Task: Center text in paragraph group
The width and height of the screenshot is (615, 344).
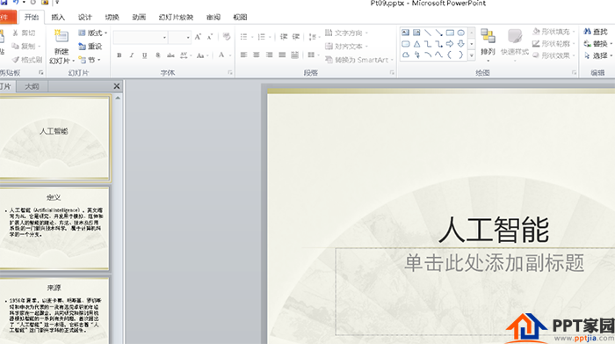Action: point(257,55)
